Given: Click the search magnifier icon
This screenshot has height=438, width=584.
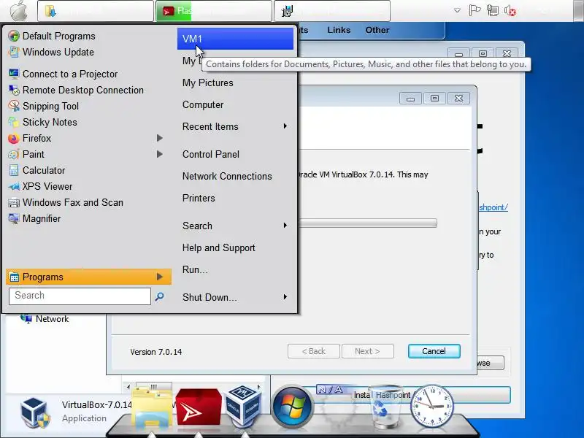Looking at the screenshot, I should [159, 296].
